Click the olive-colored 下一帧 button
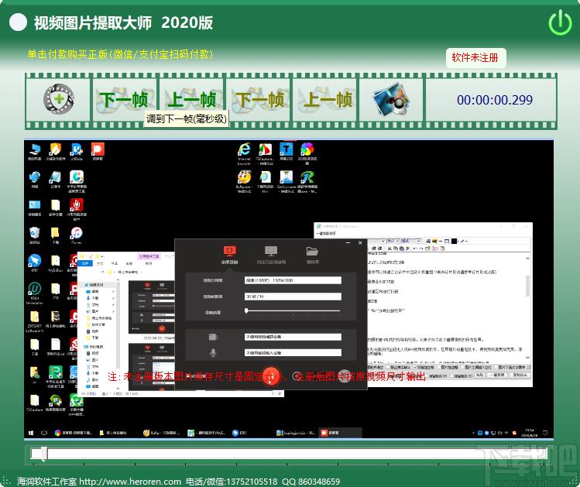 pyautogui.click(x=259, y=100)
